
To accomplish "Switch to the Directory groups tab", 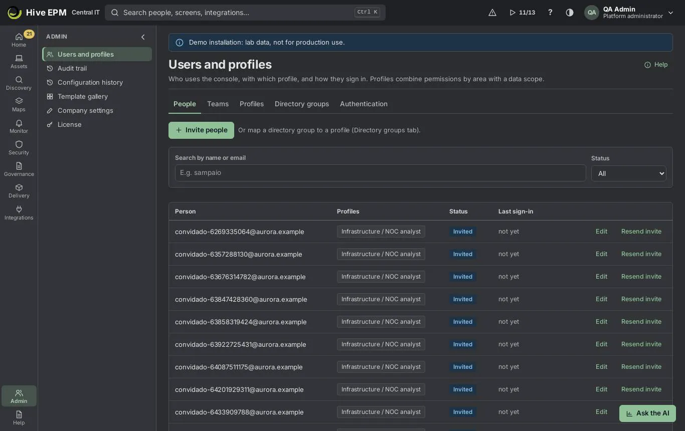I will 302,104.
